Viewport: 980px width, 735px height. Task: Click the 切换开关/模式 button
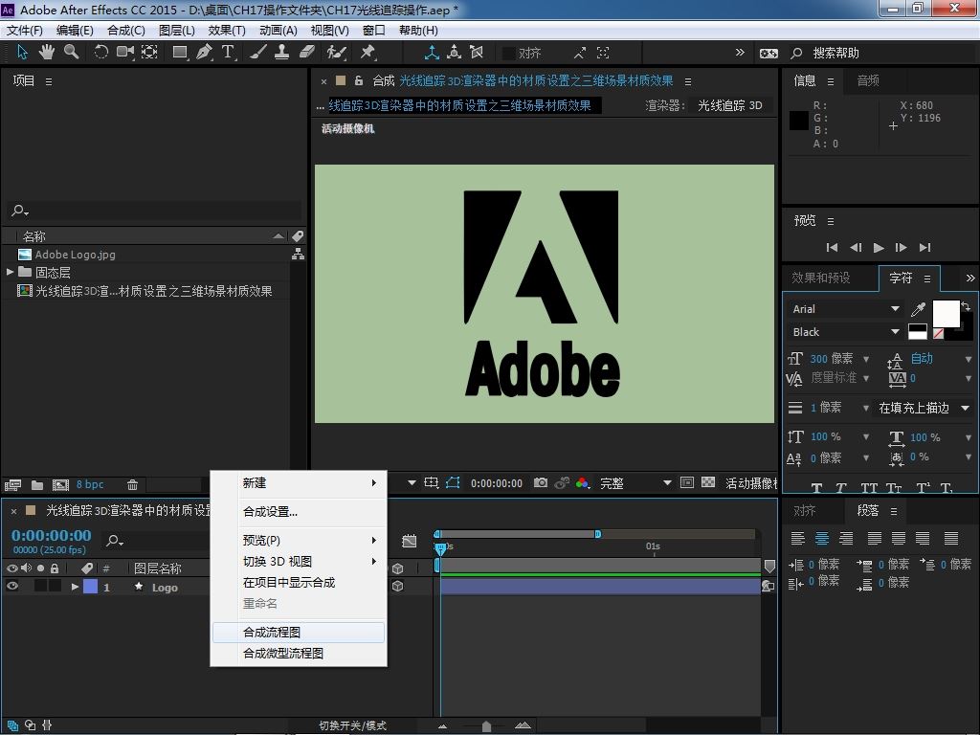click(x=352, y=725)
